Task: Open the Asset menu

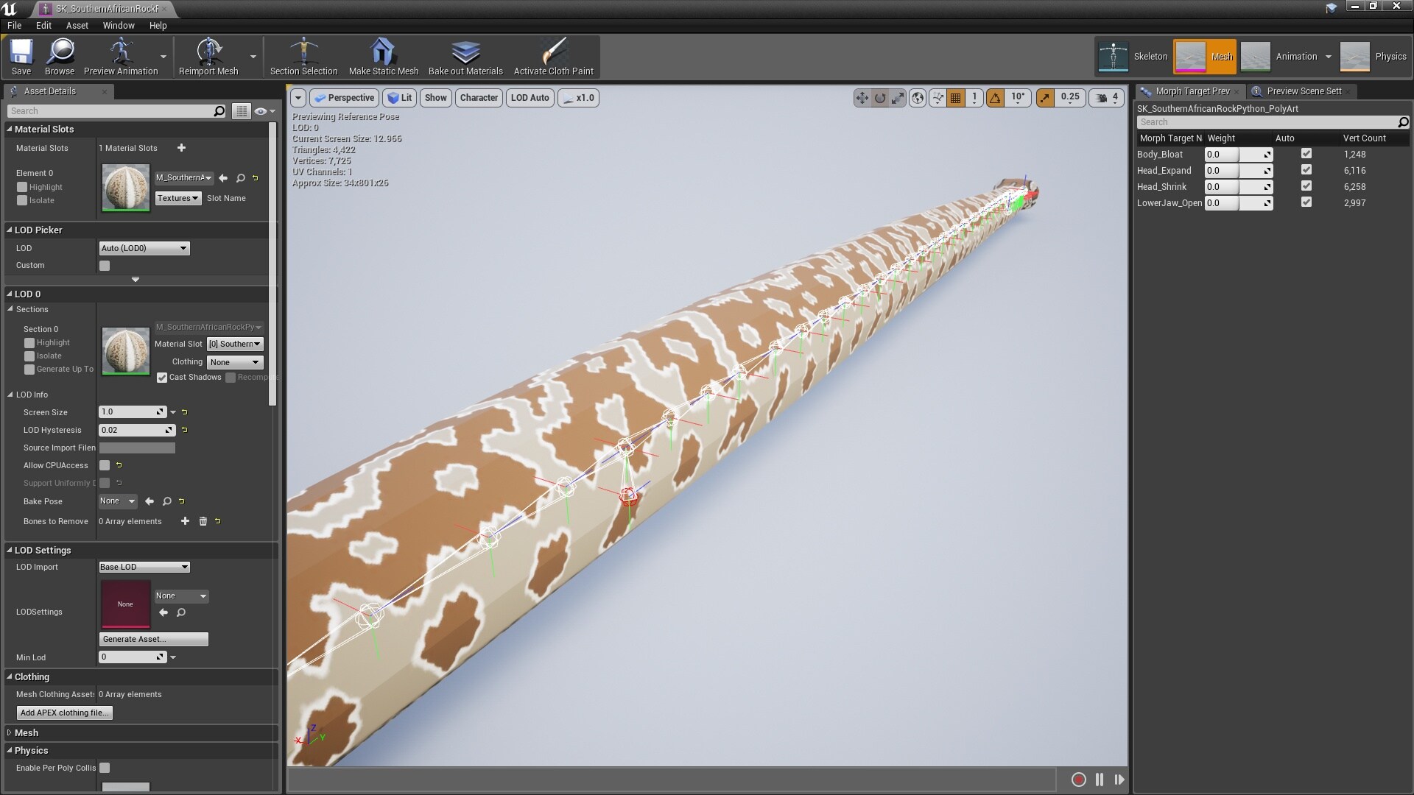Action: (77, 25)
